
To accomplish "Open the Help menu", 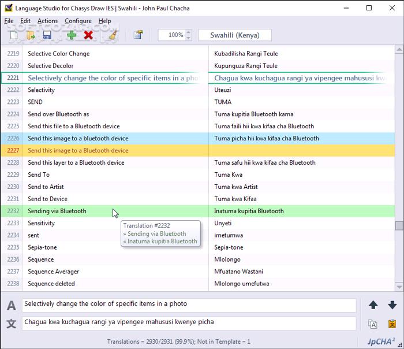I will click(104, 21).
